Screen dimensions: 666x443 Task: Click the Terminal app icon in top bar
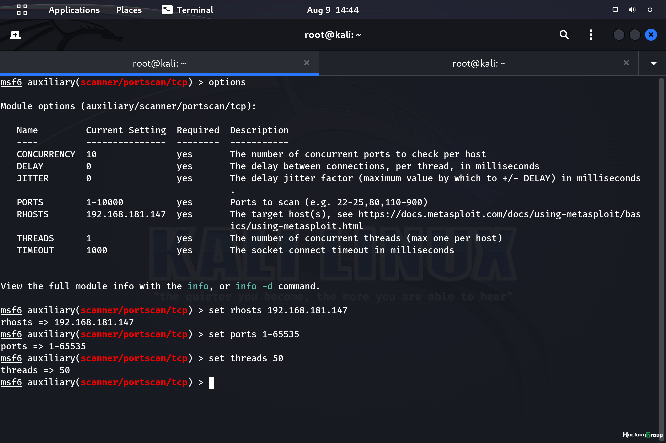tap(167, 10)
